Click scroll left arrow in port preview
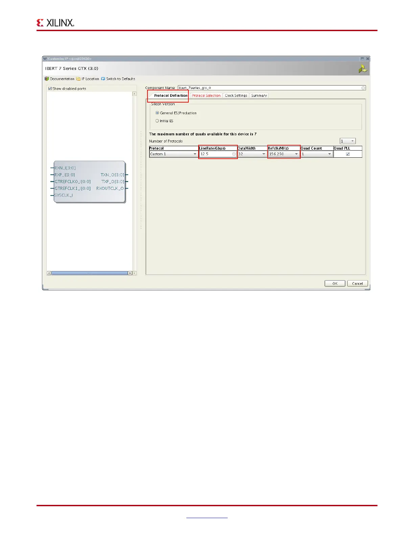 pyautogui.click(x=49, y=273)
